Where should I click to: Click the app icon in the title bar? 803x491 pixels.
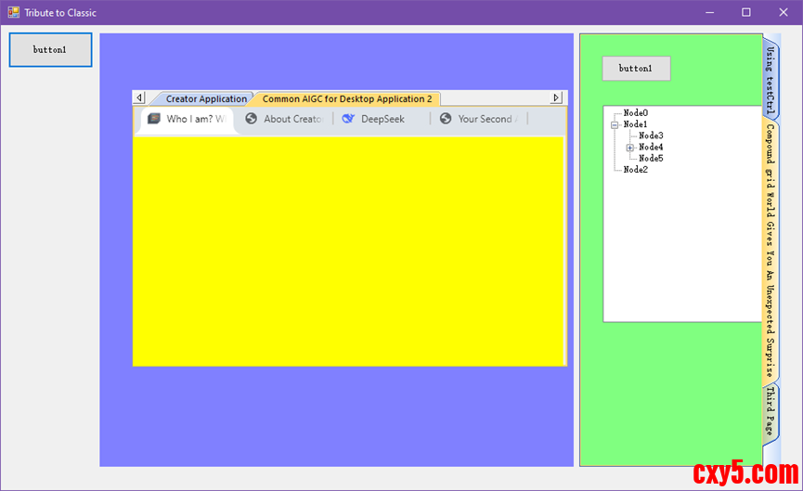click(13, 13)
